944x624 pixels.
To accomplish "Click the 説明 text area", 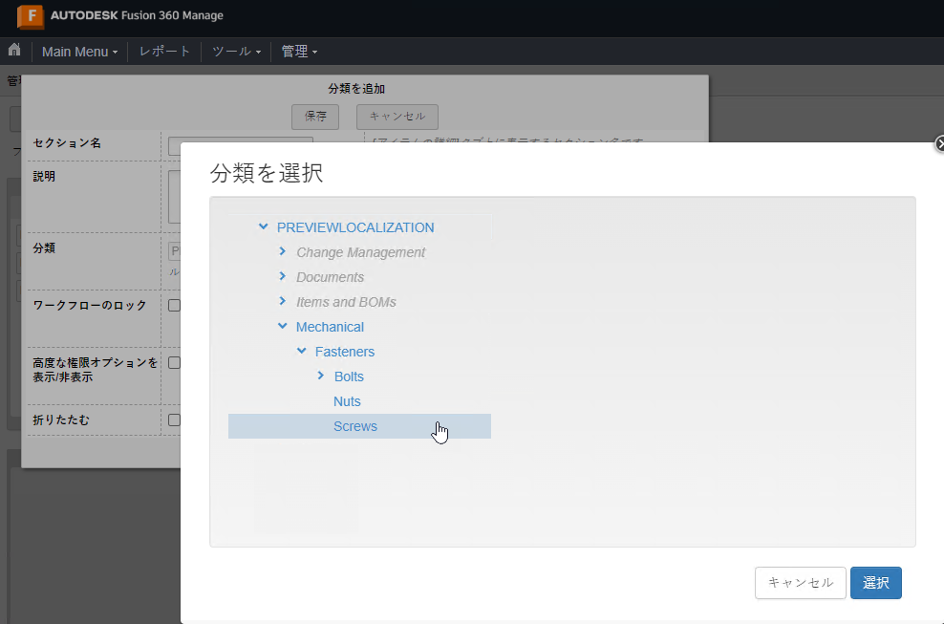I will [x=174, y=196].
